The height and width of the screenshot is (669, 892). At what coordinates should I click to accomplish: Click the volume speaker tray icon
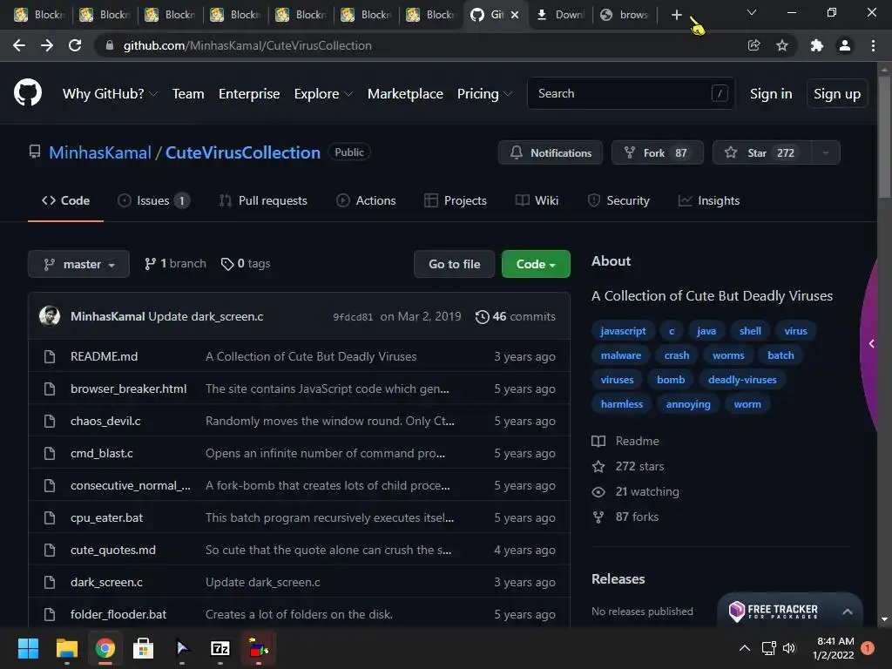point(789,648)
